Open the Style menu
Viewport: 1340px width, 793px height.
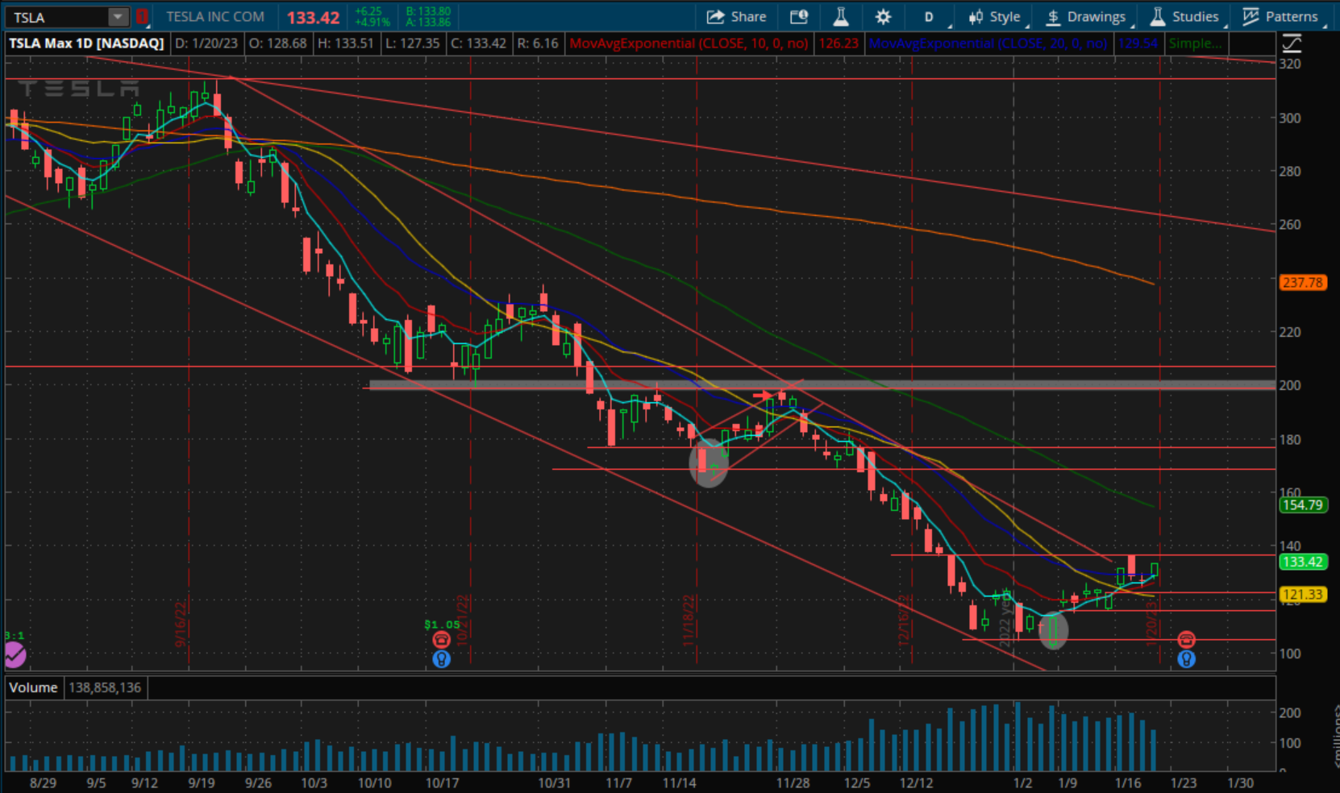pos(996,17)
